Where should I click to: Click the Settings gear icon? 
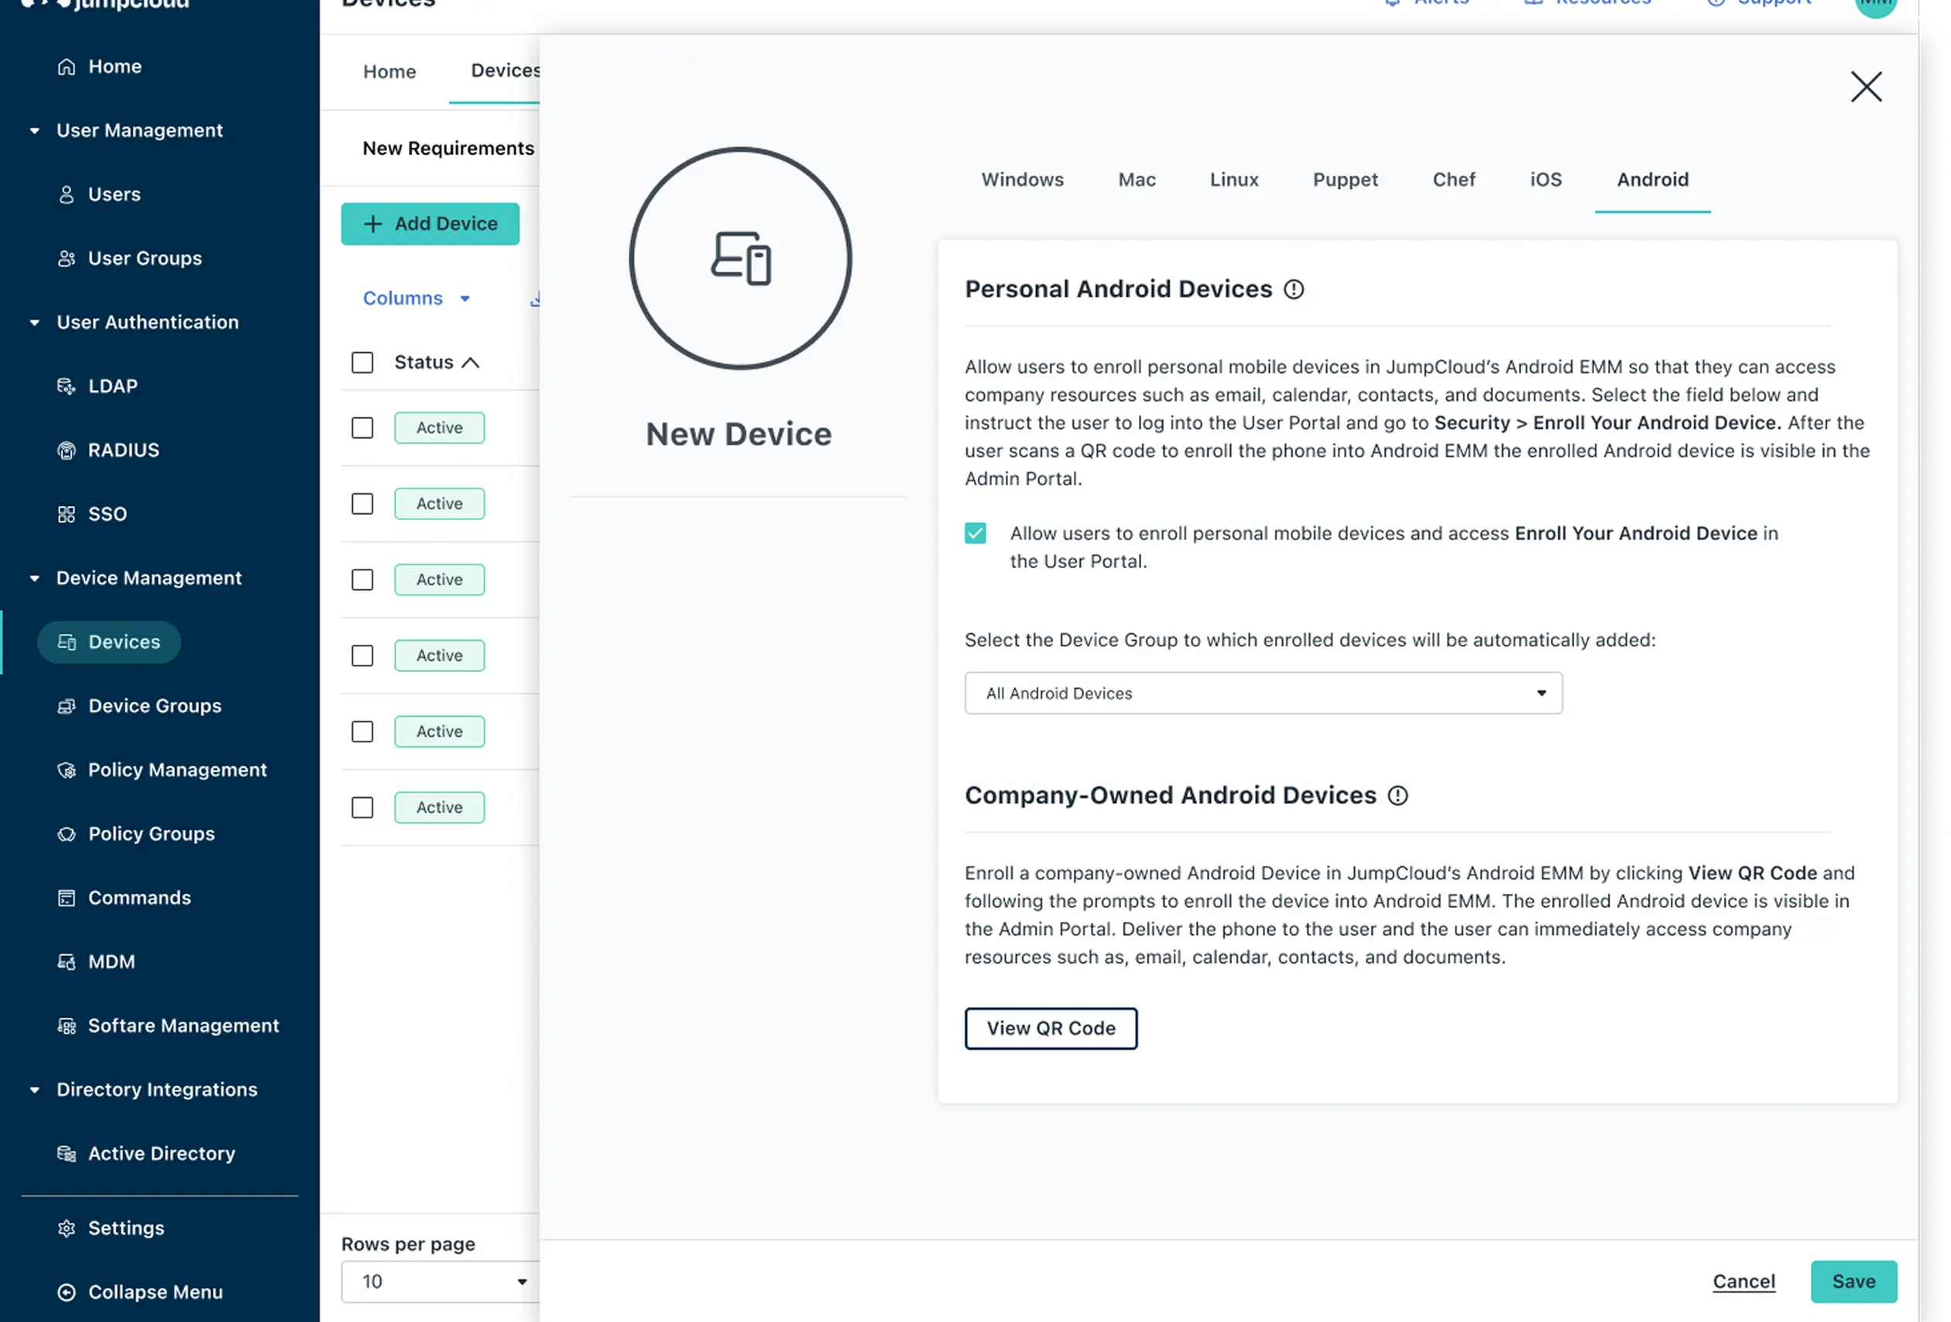(67, 1228)
